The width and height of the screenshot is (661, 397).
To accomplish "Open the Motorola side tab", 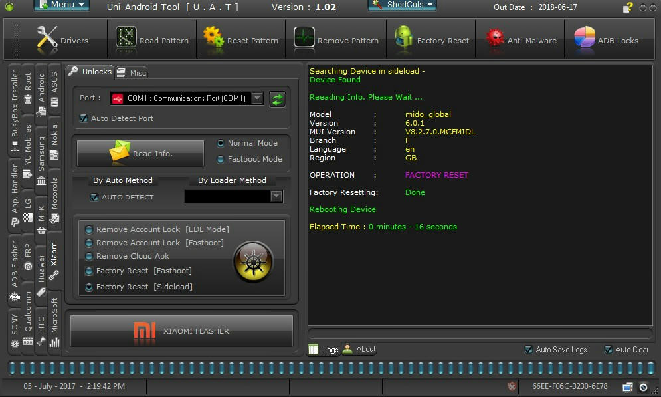I will (x=54, y=199).
